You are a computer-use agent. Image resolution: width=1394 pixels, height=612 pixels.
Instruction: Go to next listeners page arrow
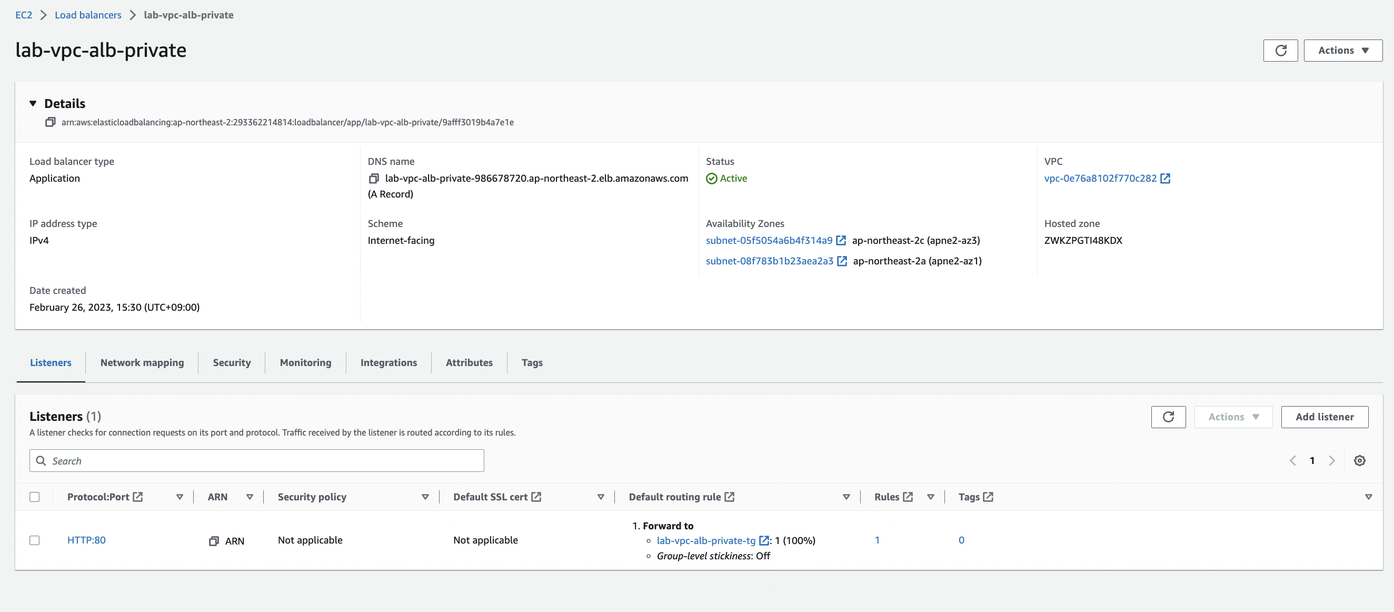[x=1332, y=461]
